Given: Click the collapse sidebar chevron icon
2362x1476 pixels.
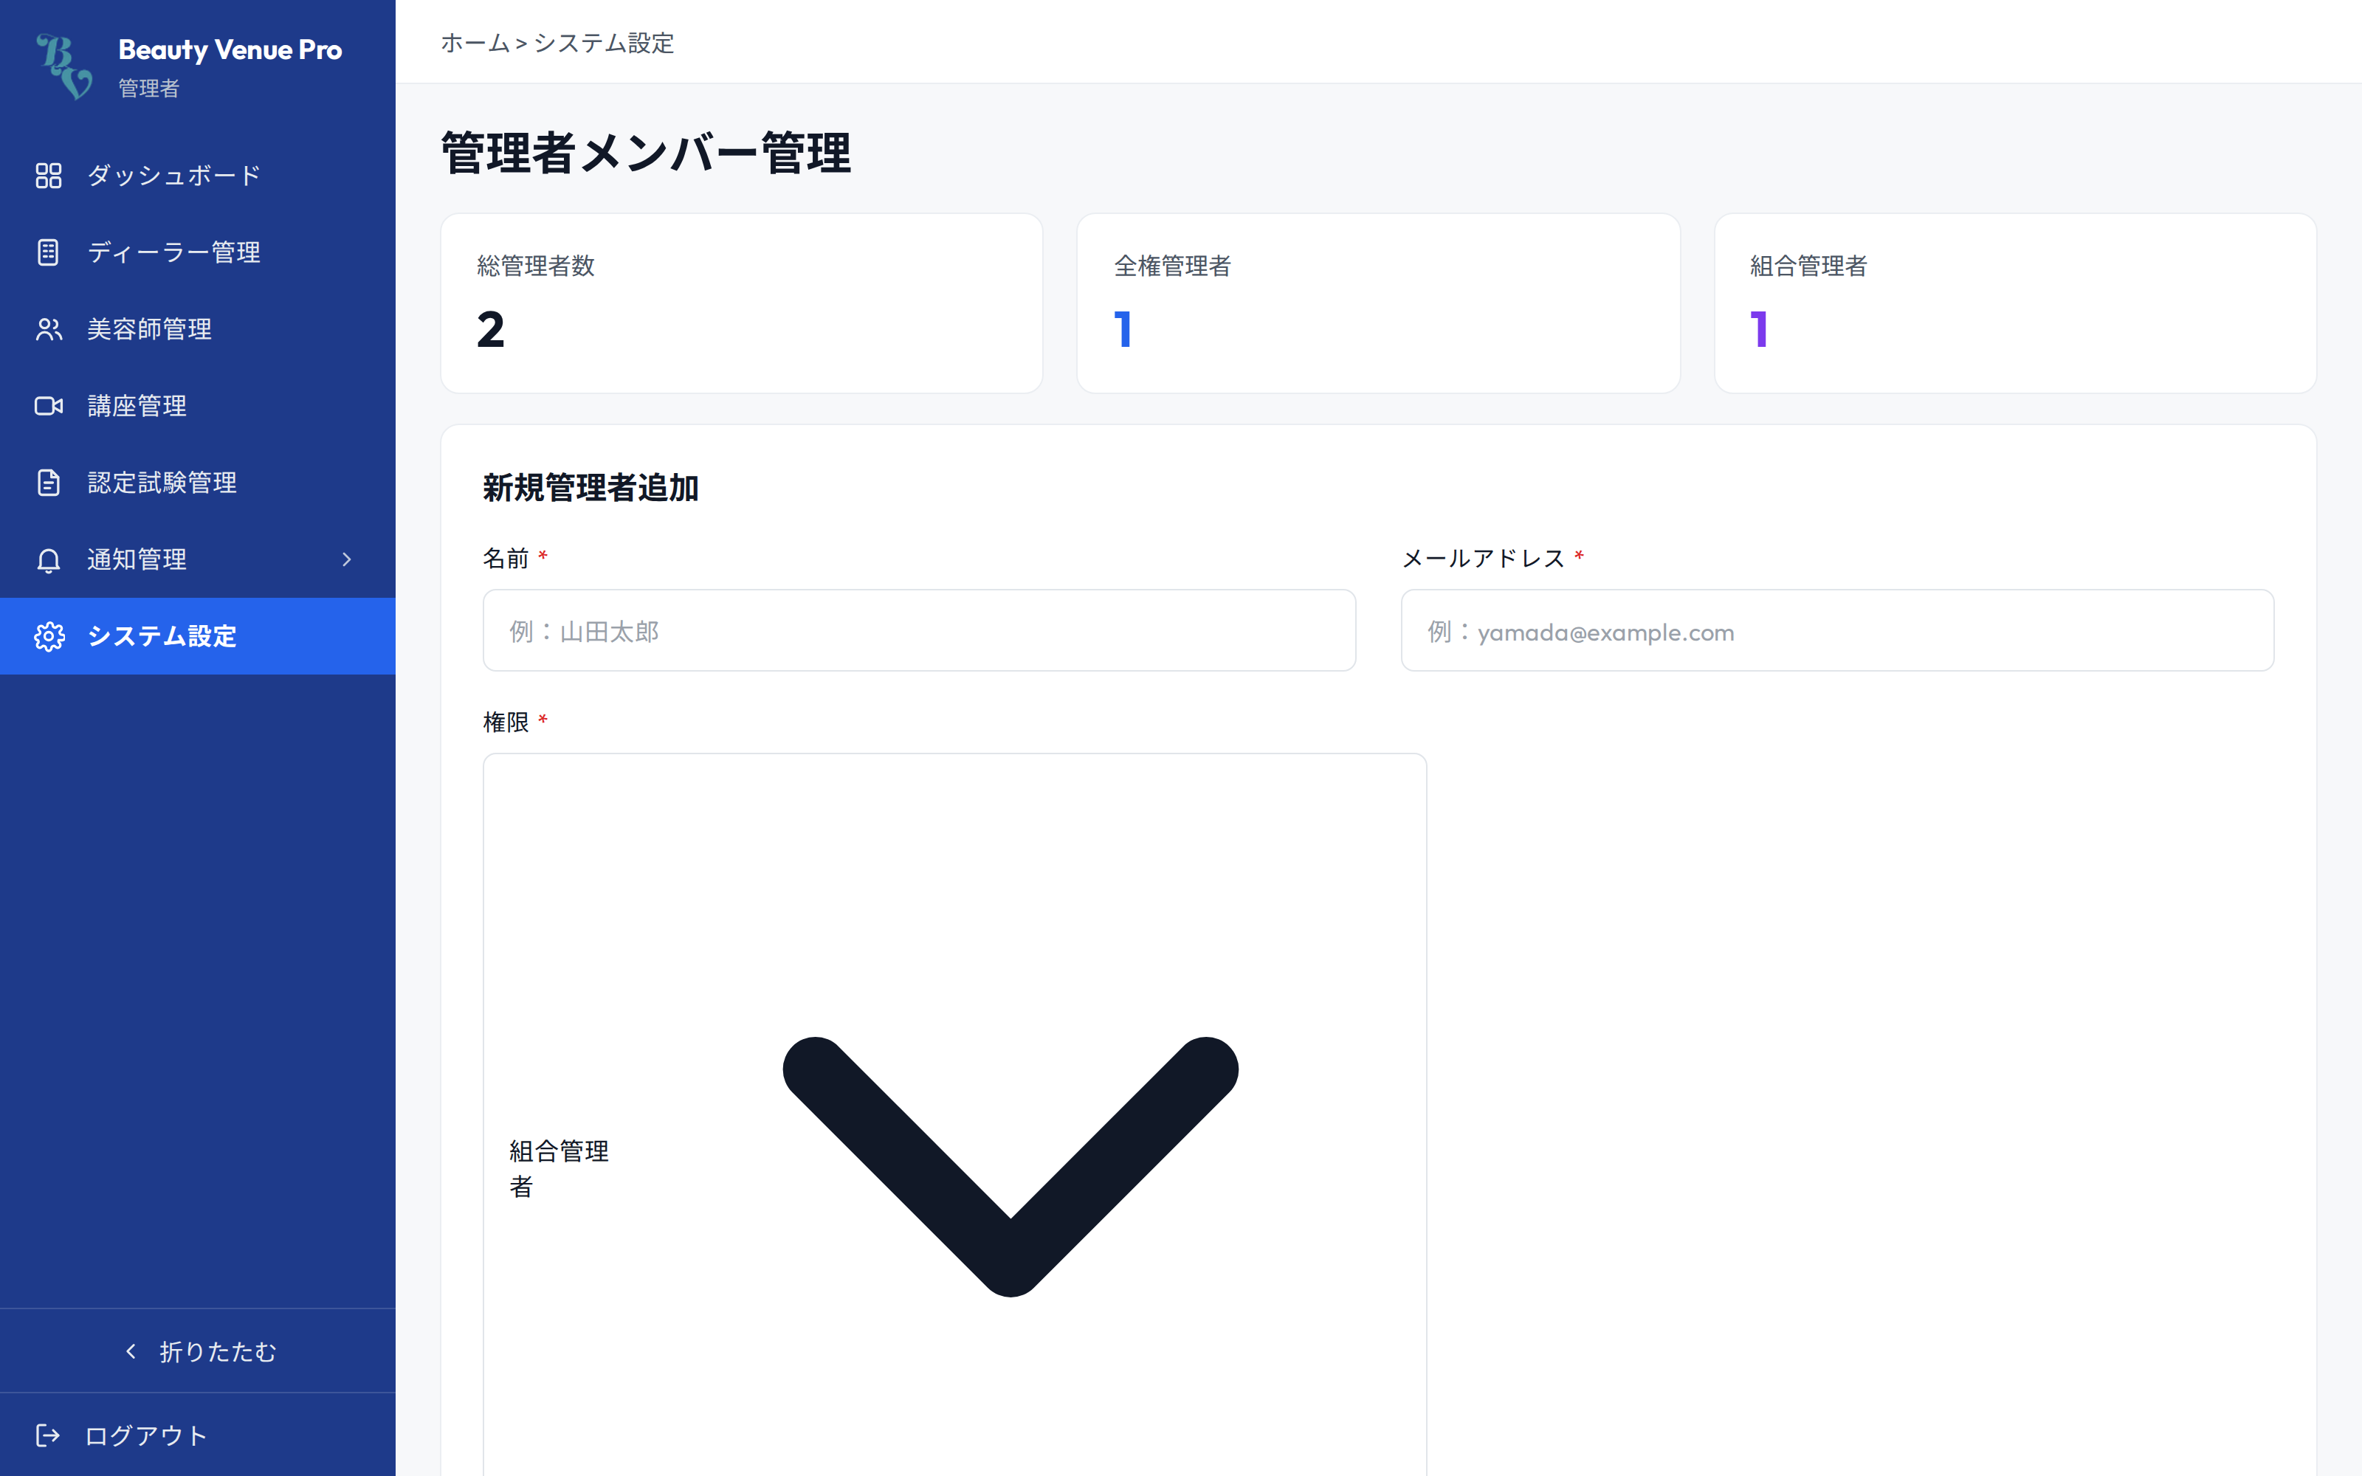Looking at the screenshot, I should click(x=131, y=1351).
